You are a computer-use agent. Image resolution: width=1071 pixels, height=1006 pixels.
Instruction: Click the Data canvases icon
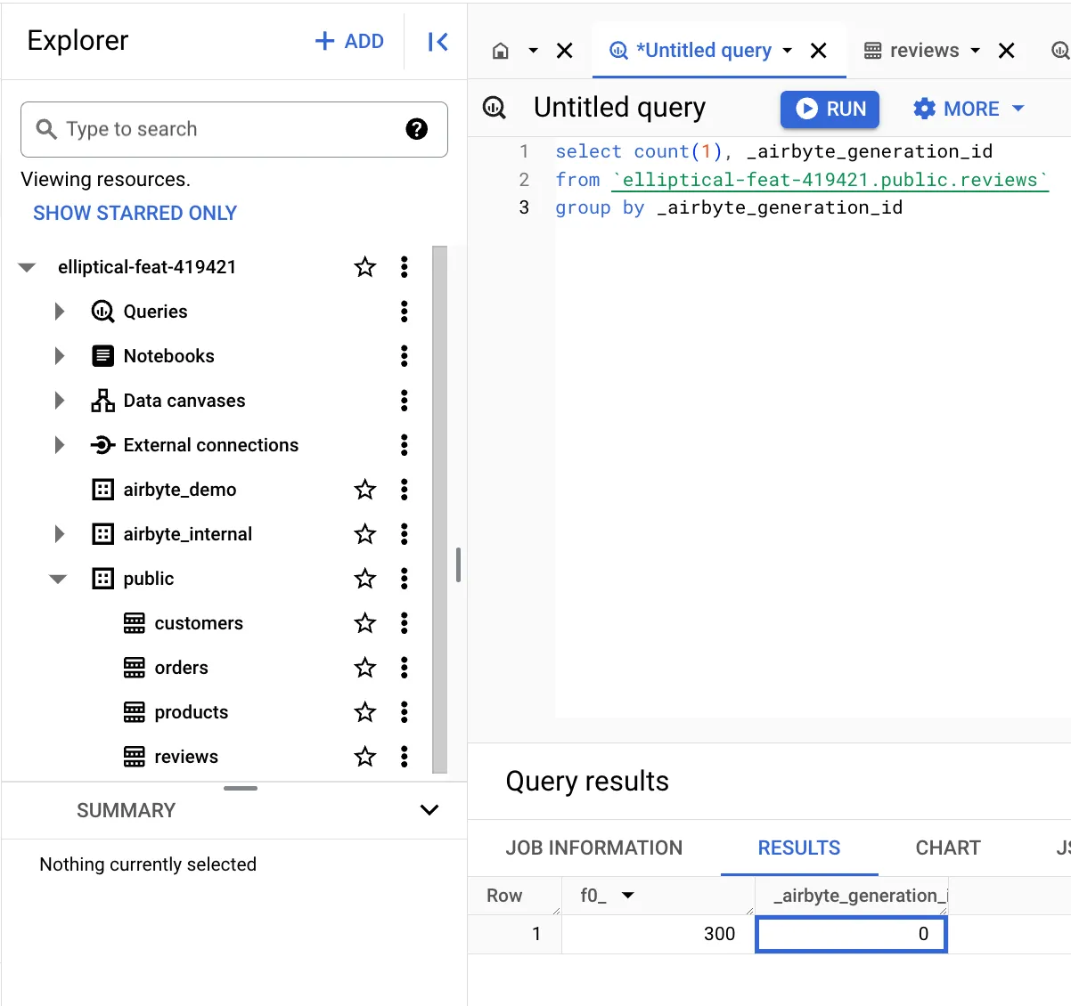[x=103, y=401]
